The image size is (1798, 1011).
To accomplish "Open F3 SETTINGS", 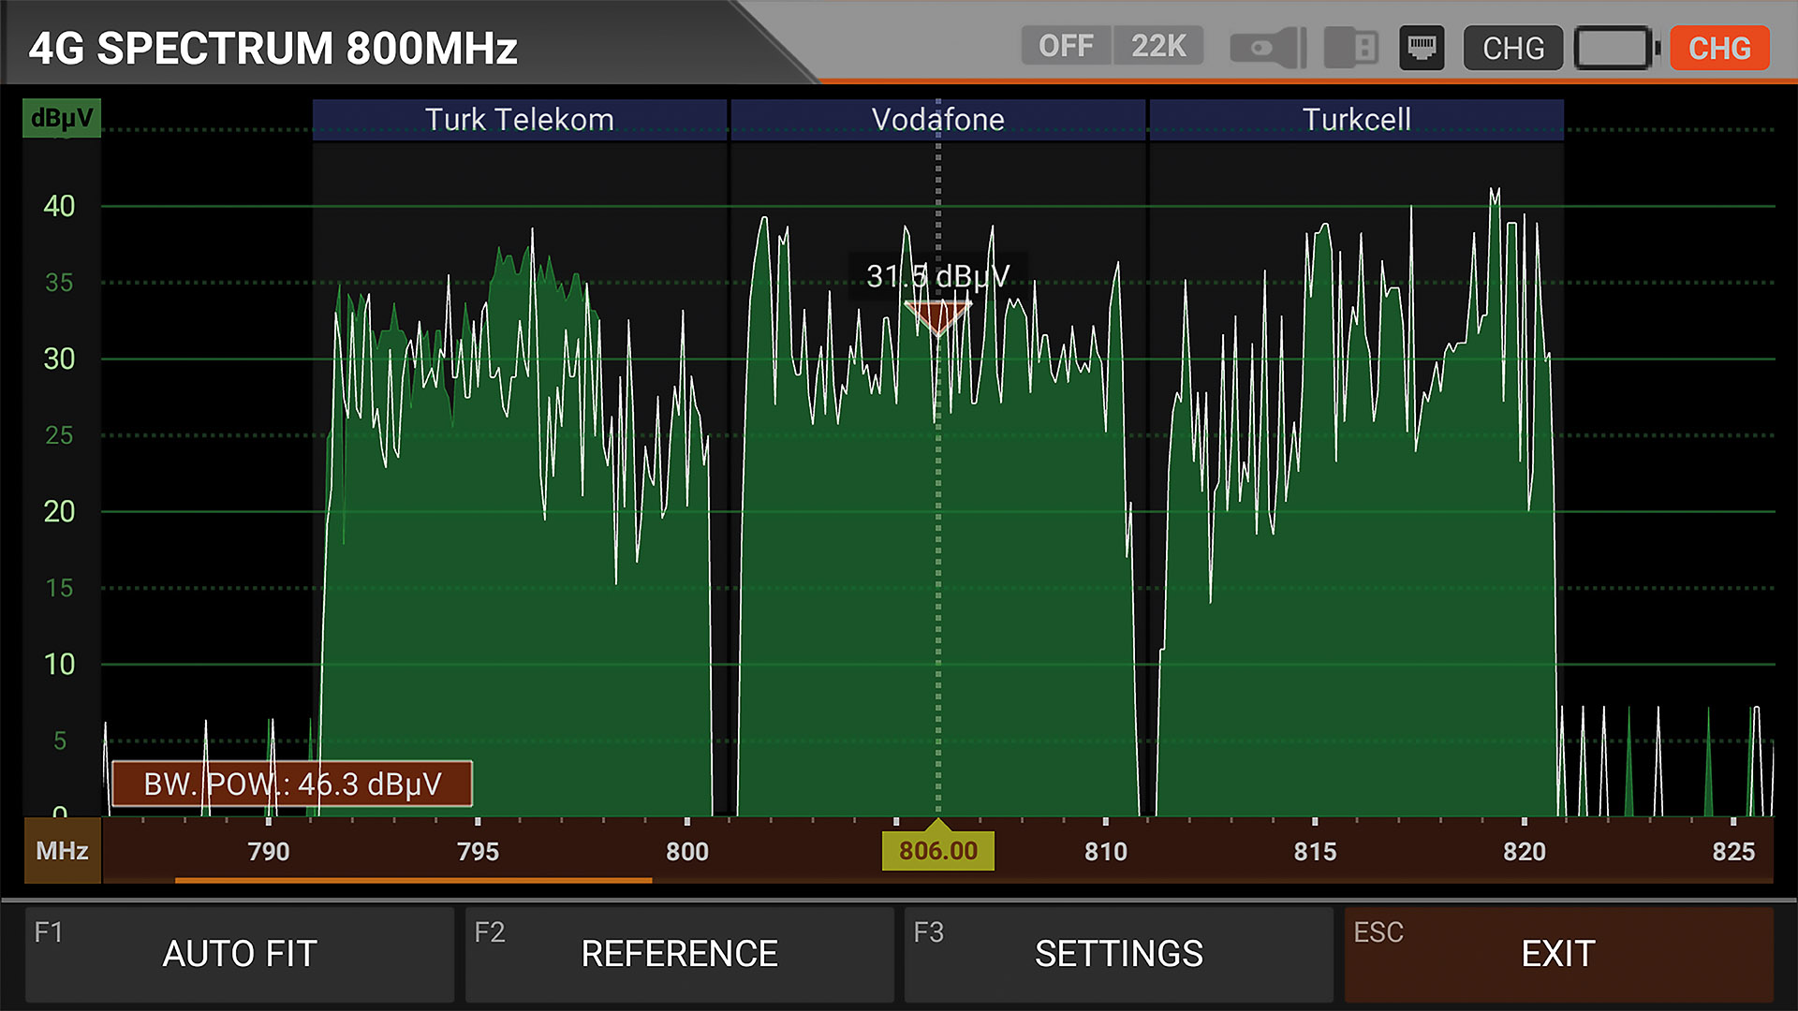I will click(x=1118, y=954).
